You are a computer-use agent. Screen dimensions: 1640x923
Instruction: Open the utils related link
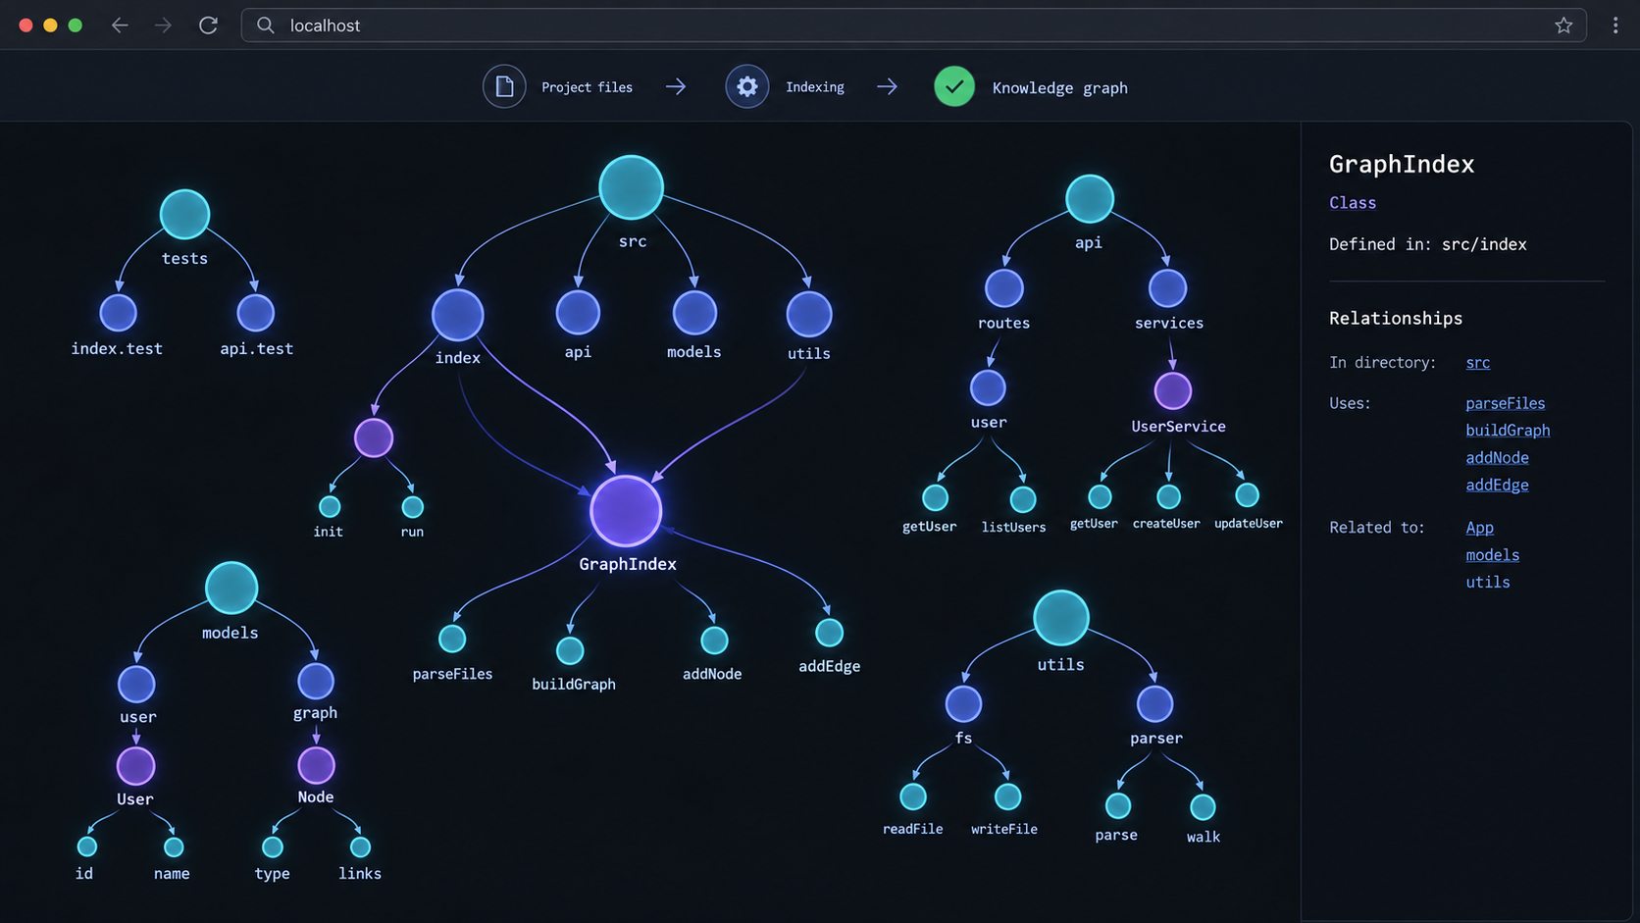(1488, 583)
